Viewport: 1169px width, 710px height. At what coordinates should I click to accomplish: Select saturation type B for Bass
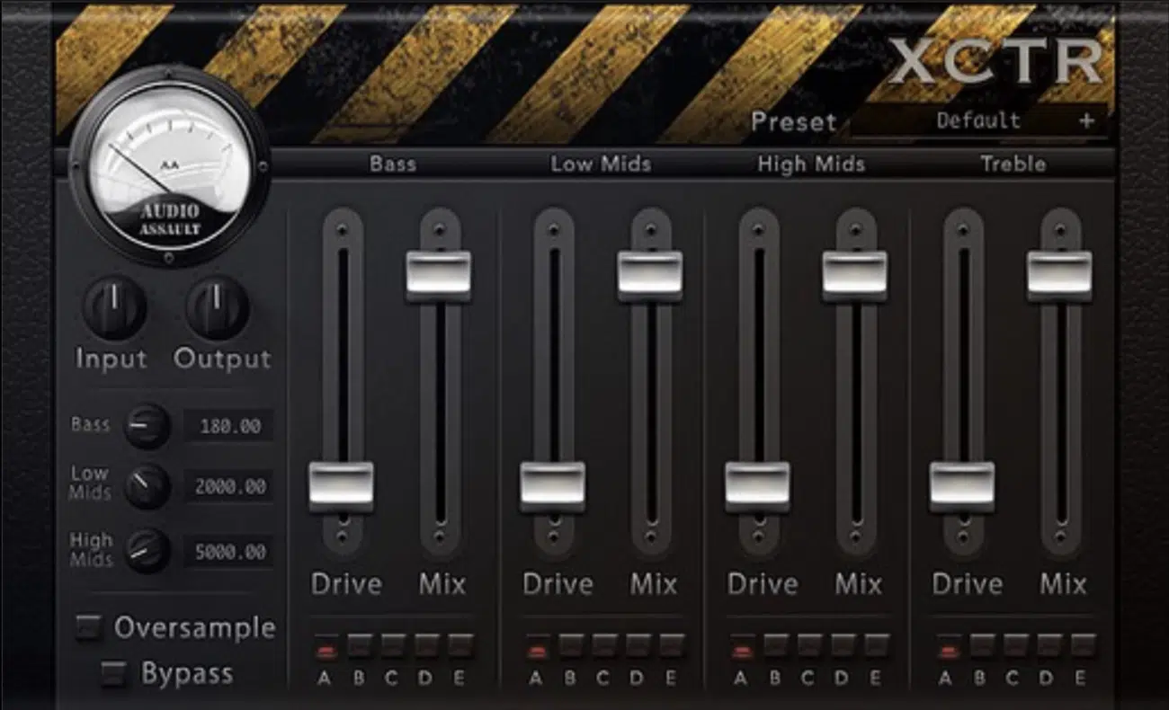(359, 646)
